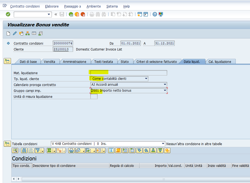
Task: Click the green Enter checkmark icon
Action: [x=8, y=14]
